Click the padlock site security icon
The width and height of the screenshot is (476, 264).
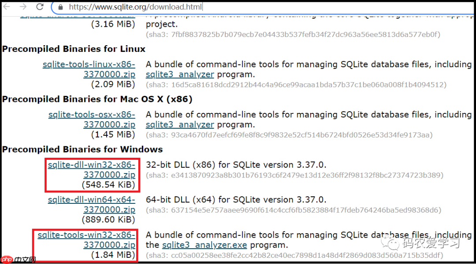coord(60,7)
